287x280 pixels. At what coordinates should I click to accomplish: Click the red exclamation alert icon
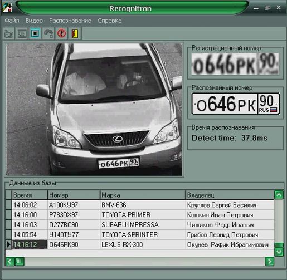(61, 33)
